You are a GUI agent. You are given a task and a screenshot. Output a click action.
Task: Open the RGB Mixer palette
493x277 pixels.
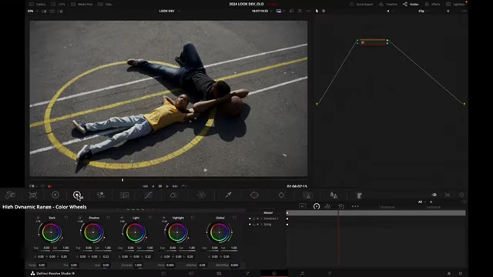tap(101, 195)
